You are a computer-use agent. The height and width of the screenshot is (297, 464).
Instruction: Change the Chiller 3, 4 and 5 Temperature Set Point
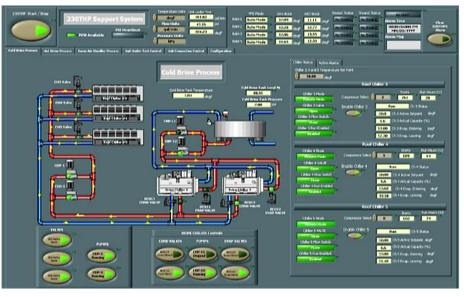(311, 76)
